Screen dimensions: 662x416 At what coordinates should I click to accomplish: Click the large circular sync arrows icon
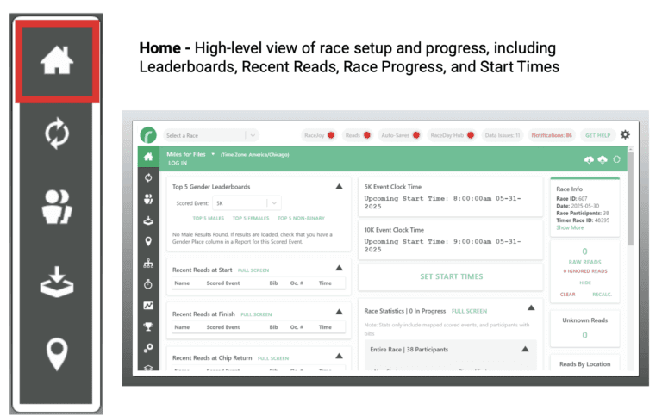click(57, 134)
